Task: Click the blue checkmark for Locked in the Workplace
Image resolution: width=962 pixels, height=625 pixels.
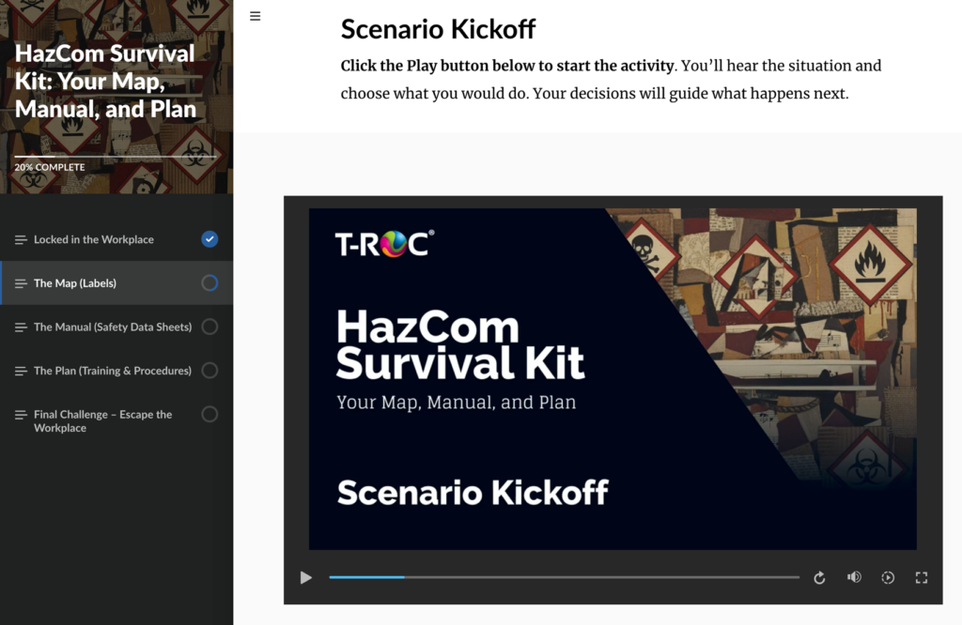Action: click(209, 239)
